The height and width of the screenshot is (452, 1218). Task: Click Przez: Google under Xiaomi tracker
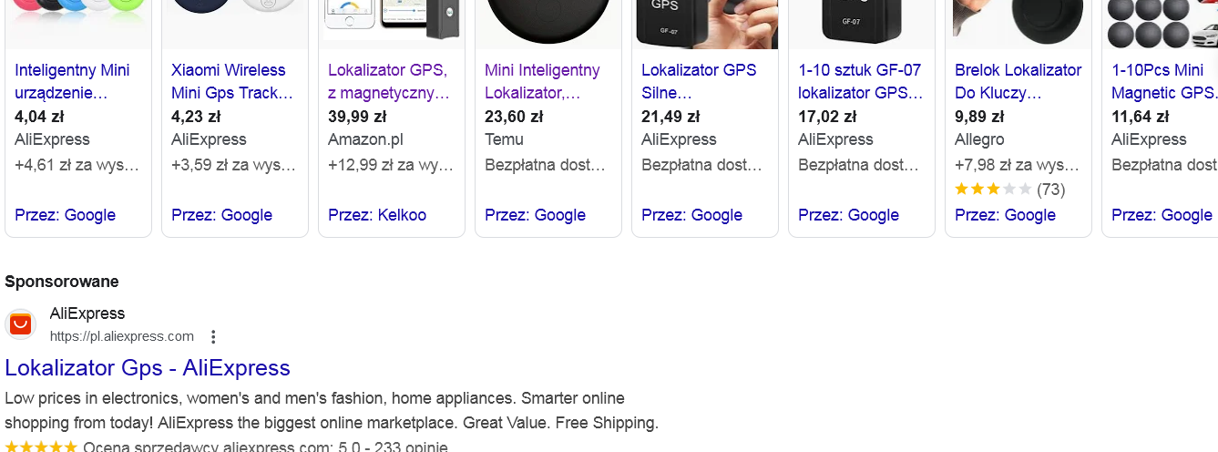tap(221, 215)
